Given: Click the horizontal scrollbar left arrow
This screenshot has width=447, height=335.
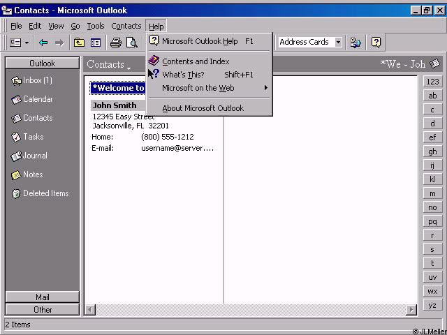Looking at the screenshot, I should 90,310.
